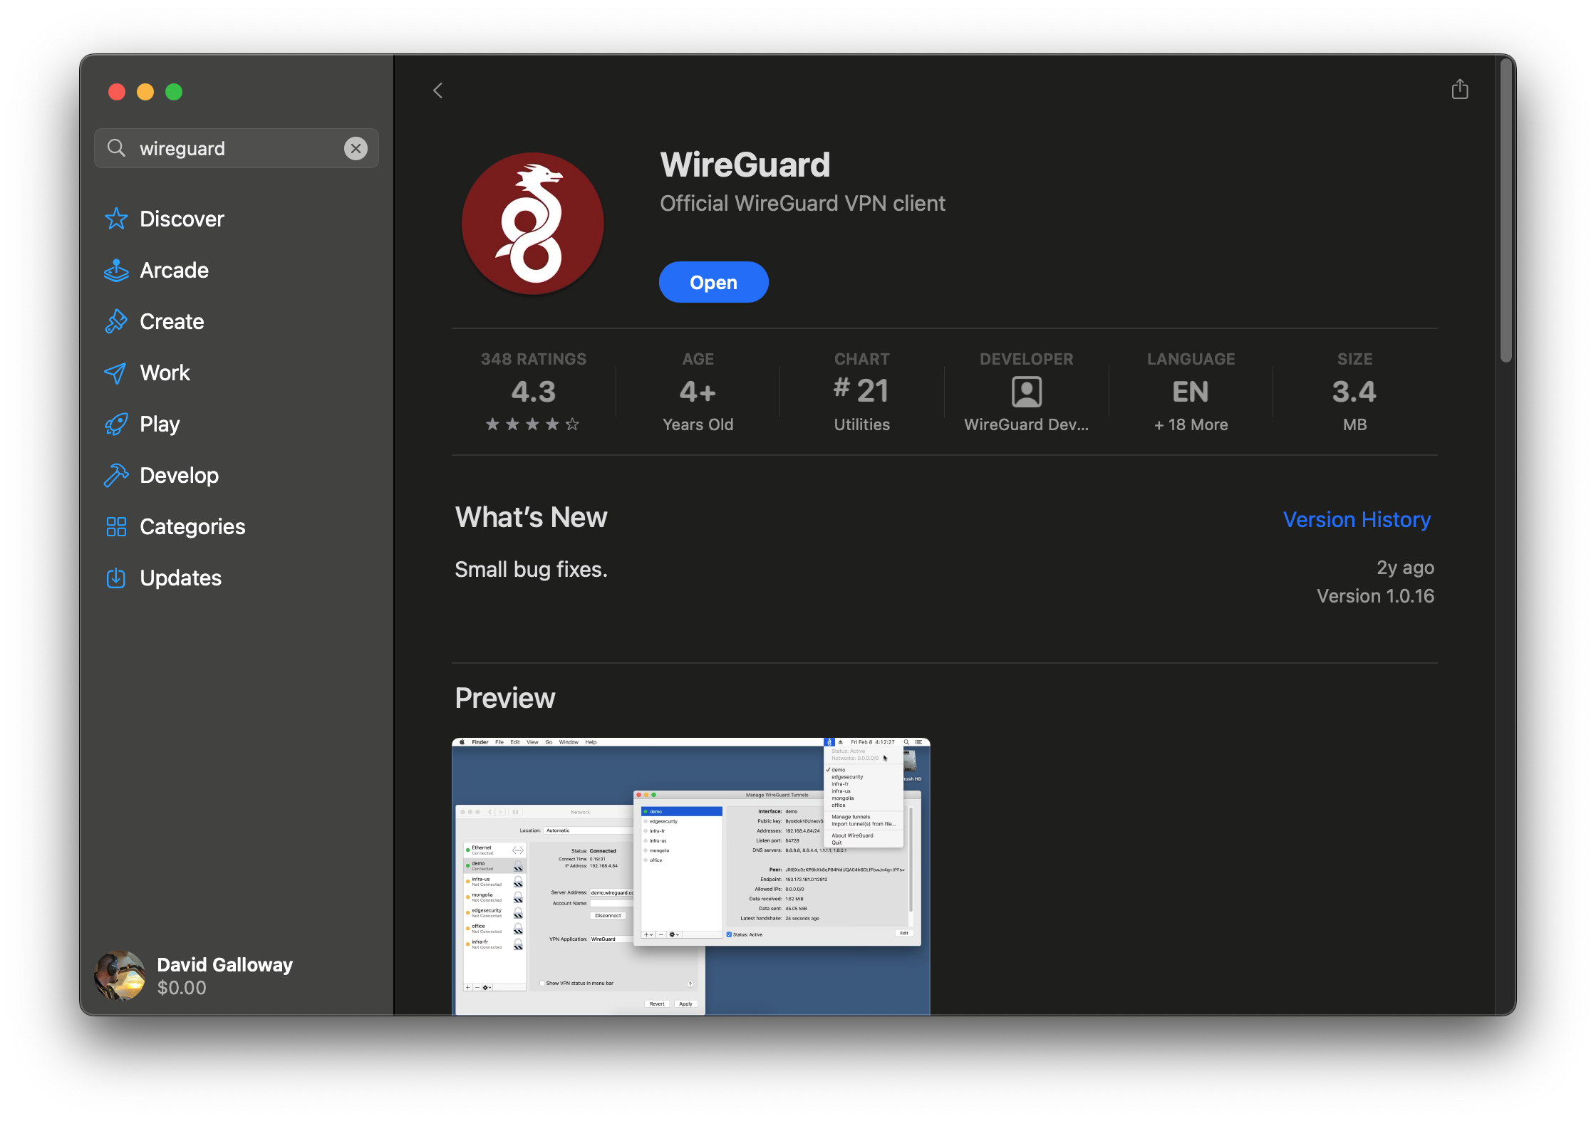
Task: Open the Play rocket icon
Action: click(116, 424)
